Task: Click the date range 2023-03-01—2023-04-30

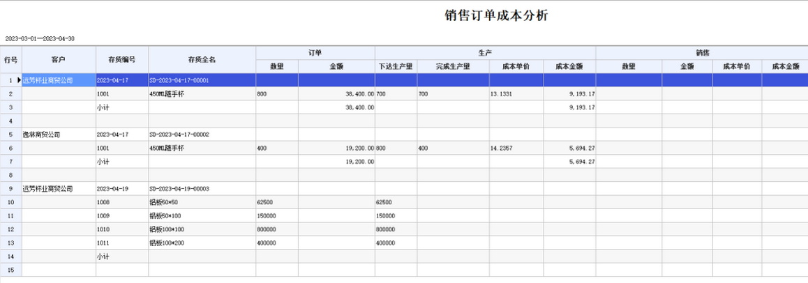Action: tap(40, 38)
